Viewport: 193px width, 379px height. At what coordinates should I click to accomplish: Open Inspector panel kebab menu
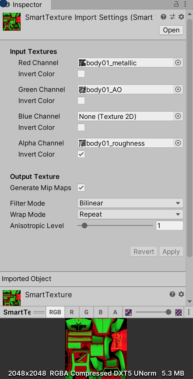pyautogui.click(x=185, y=4)
